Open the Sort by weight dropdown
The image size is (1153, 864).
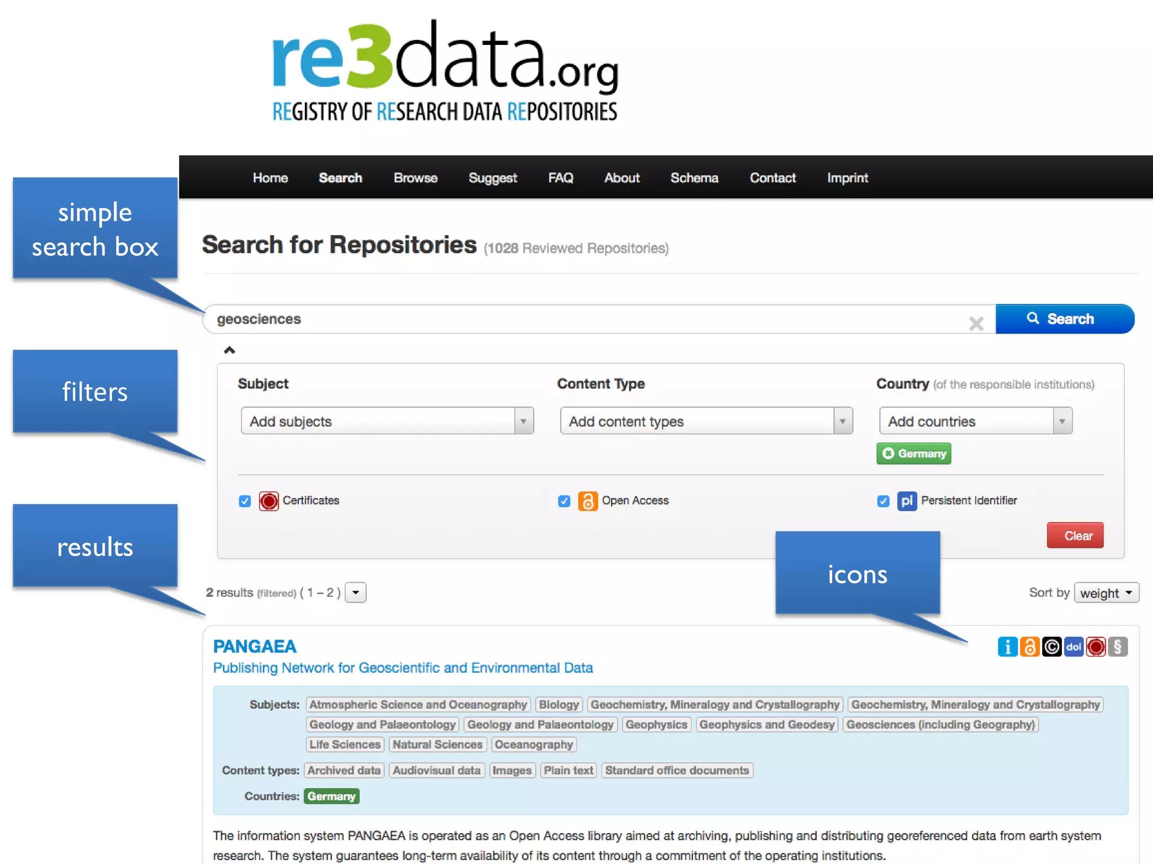1106,593
